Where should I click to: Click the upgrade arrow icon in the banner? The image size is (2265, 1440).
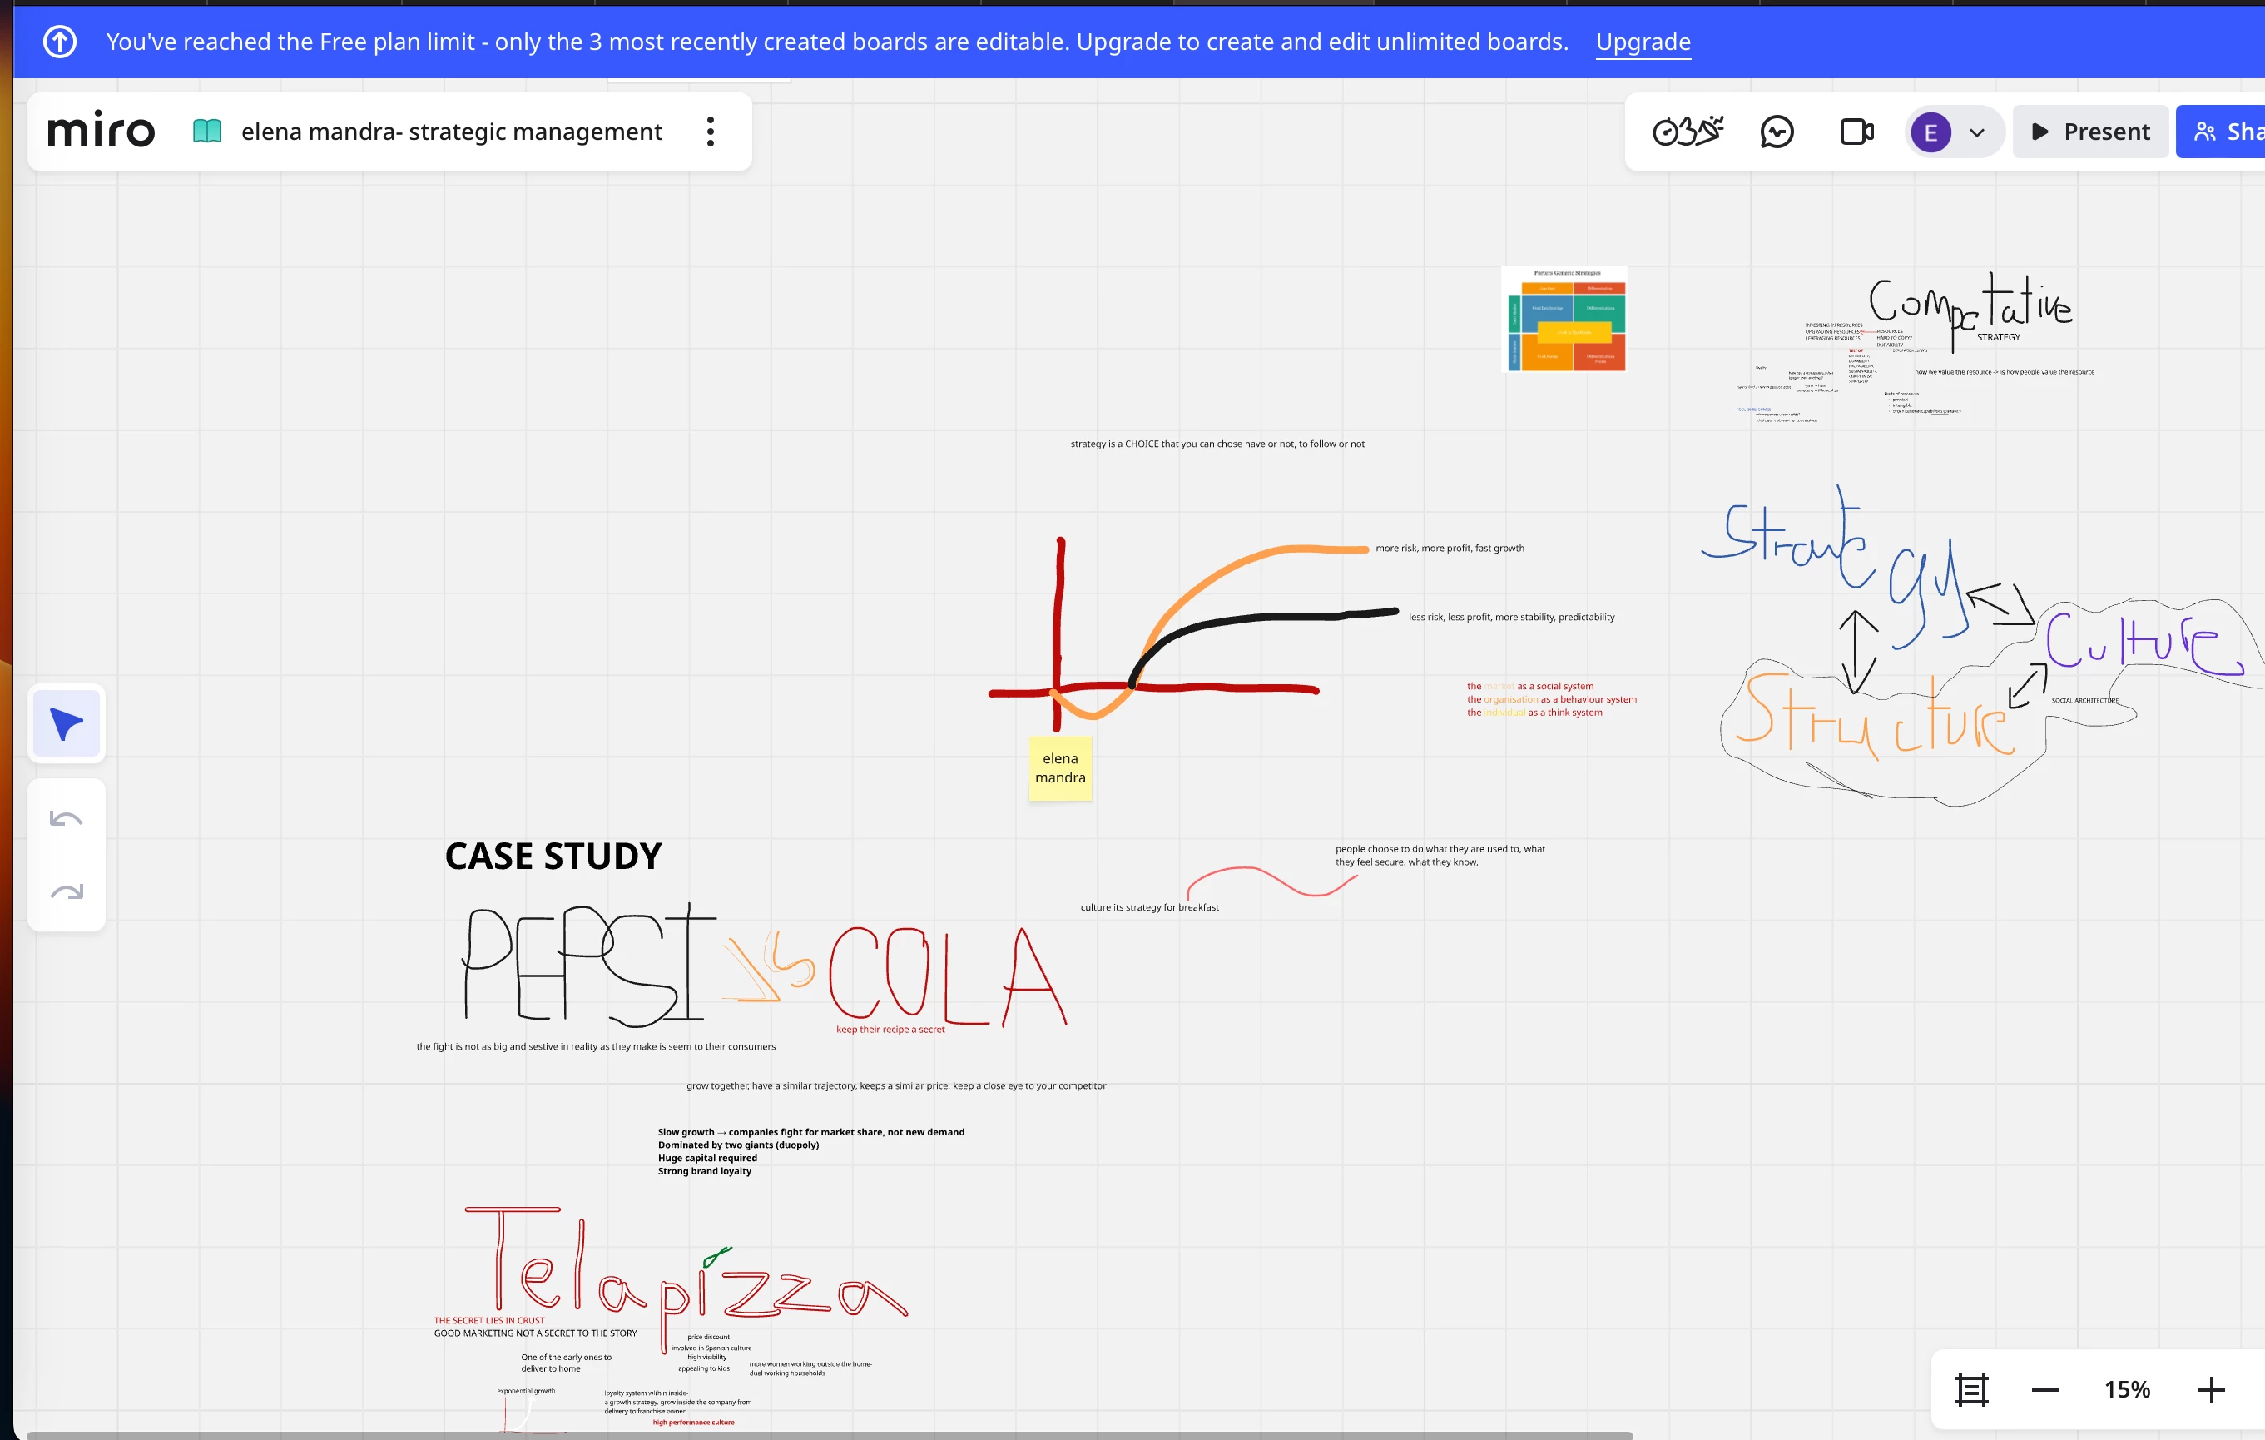[60, 42]
